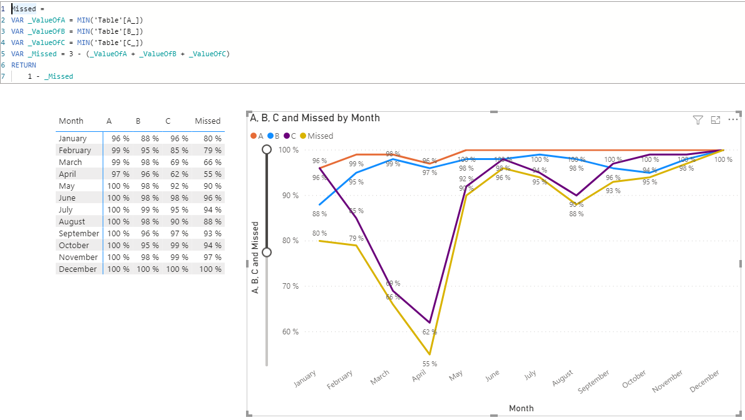Click the bottom-center chart resize handle
The height and width of the screenshot is (420, 745).
(494, 416)
